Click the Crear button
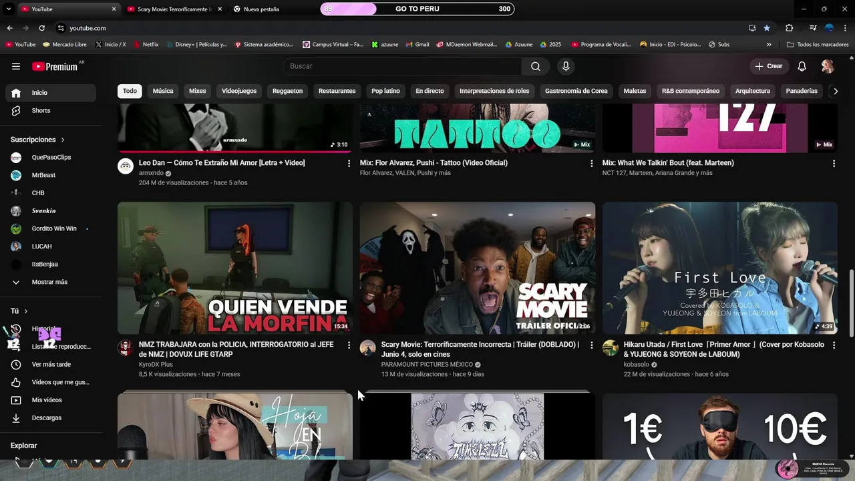 [768, 66]
